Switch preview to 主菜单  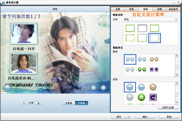[69, 103]
